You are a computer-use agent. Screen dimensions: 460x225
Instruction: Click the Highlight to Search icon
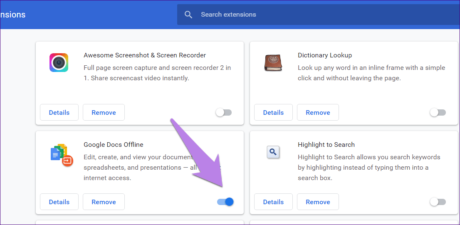(x=273, y=152)
